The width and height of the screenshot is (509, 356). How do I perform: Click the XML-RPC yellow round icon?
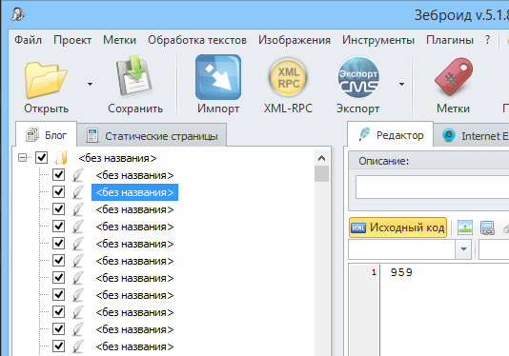coord(288,77)
